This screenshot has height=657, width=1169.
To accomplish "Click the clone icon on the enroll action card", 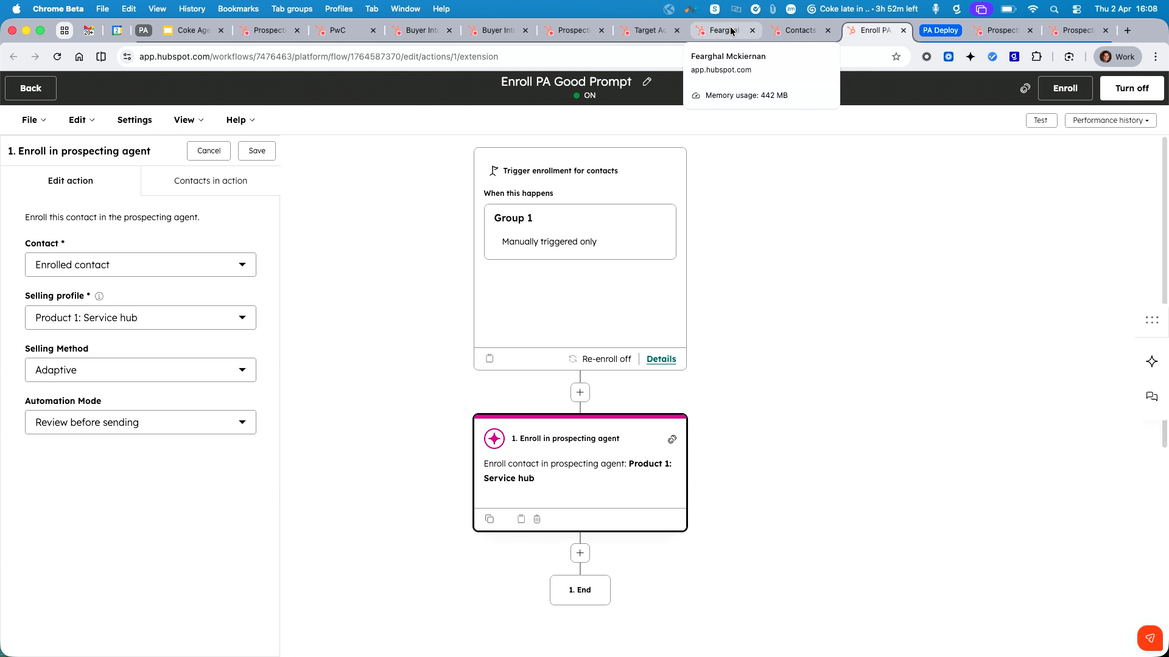I will point(490,518).
